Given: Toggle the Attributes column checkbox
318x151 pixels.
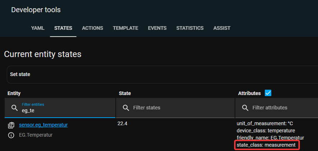Looking at the screenshot, I should coord(268,93).
